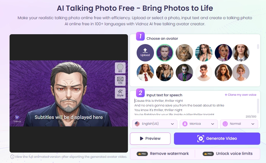Open the BG background picker
Screen dimensions: 266x163
(x=120, y=68)
